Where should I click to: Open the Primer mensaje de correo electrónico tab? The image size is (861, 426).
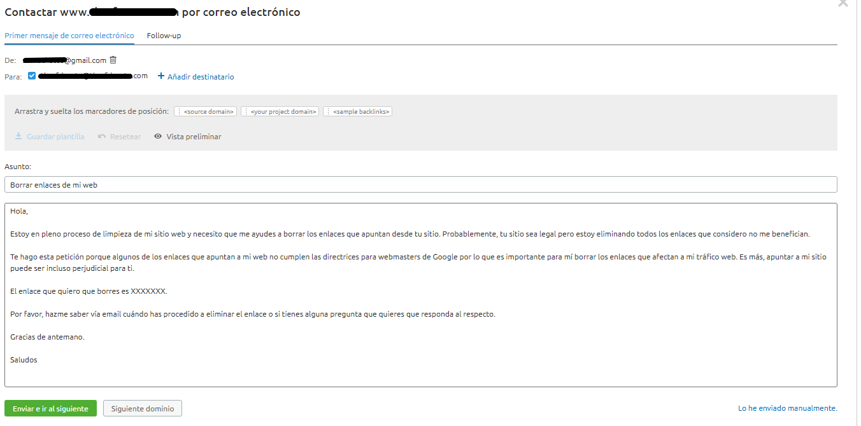69,36
